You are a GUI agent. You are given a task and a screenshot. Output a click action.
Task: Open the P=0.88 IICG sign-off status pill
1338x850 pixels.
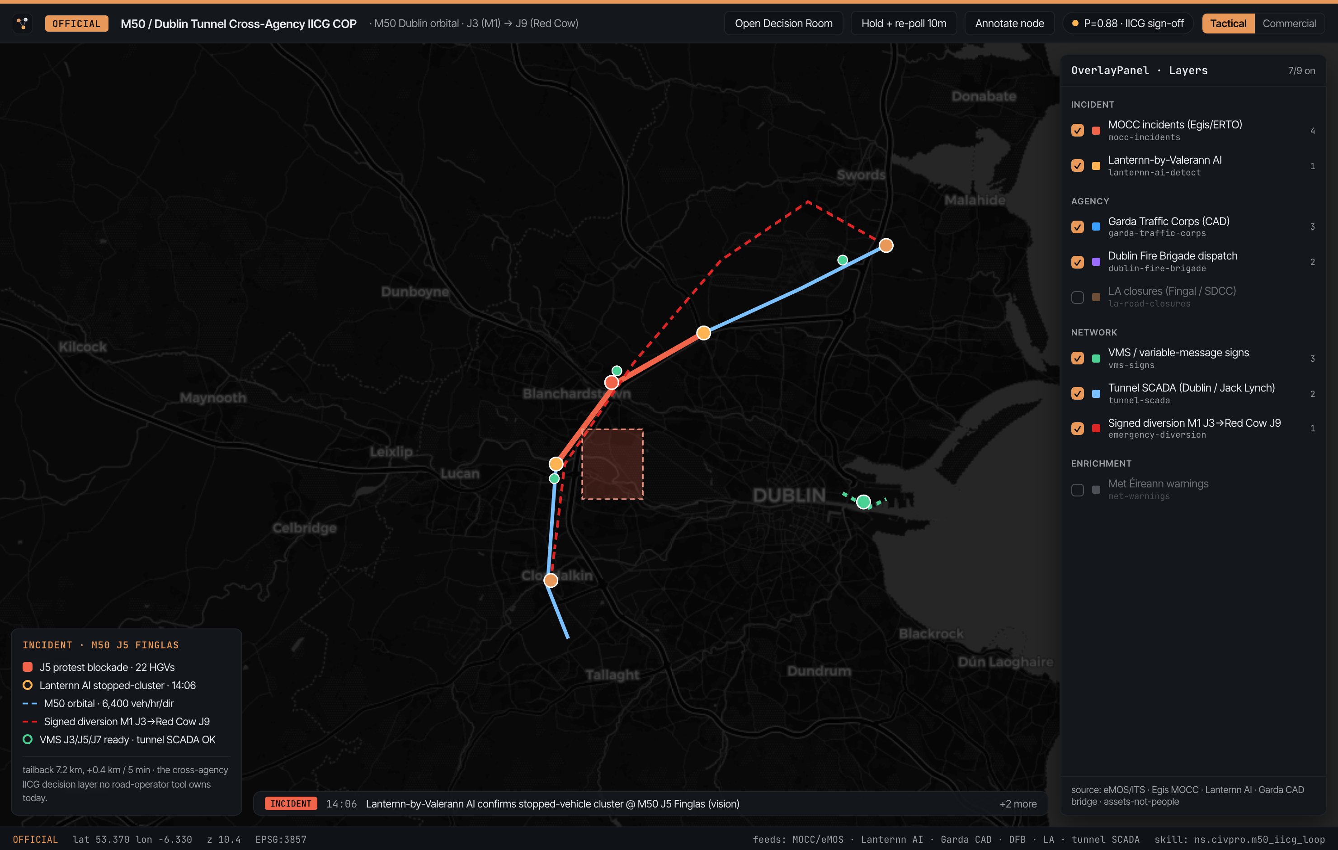pos(1127,24)
